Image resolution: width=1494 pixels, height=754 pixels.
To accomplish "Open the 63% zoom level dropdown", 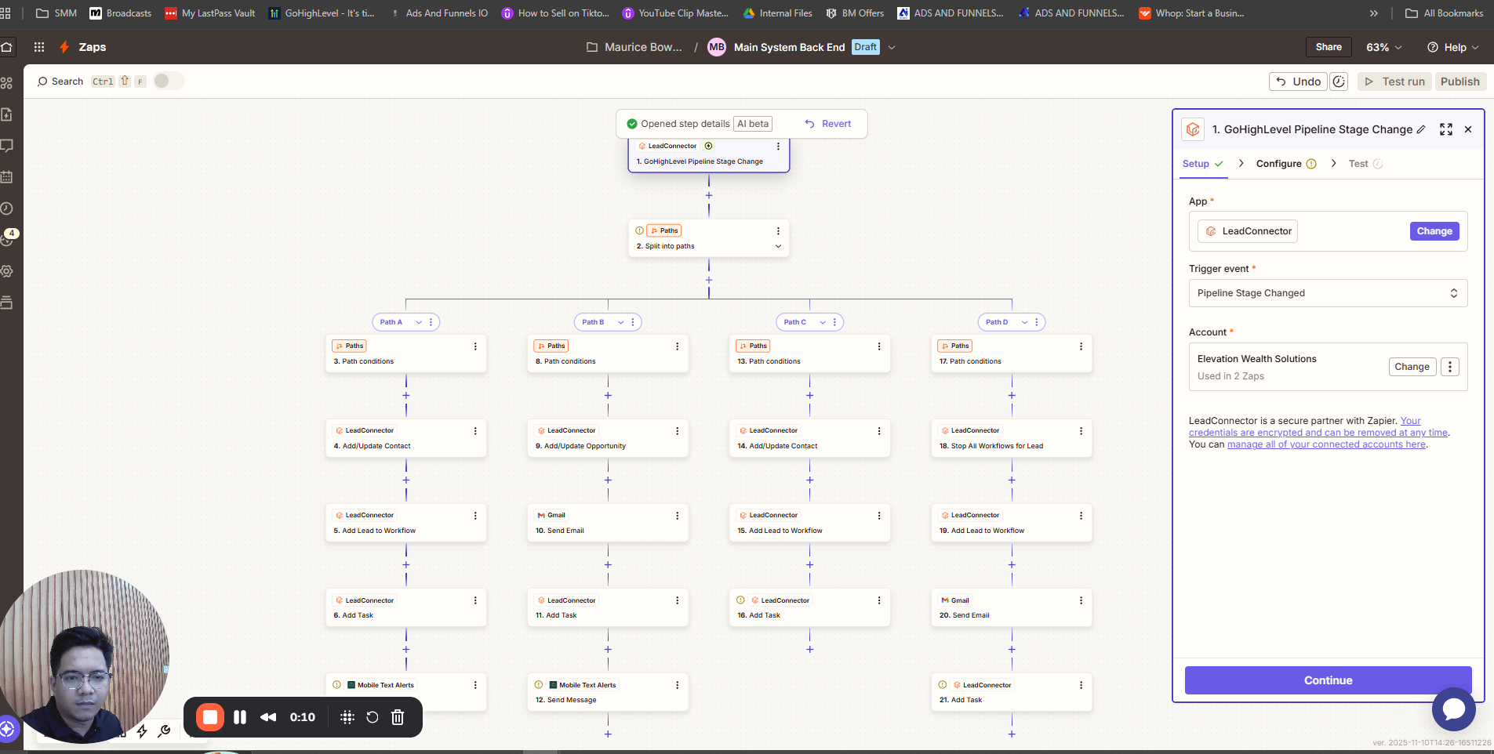I will [1383, 47].
